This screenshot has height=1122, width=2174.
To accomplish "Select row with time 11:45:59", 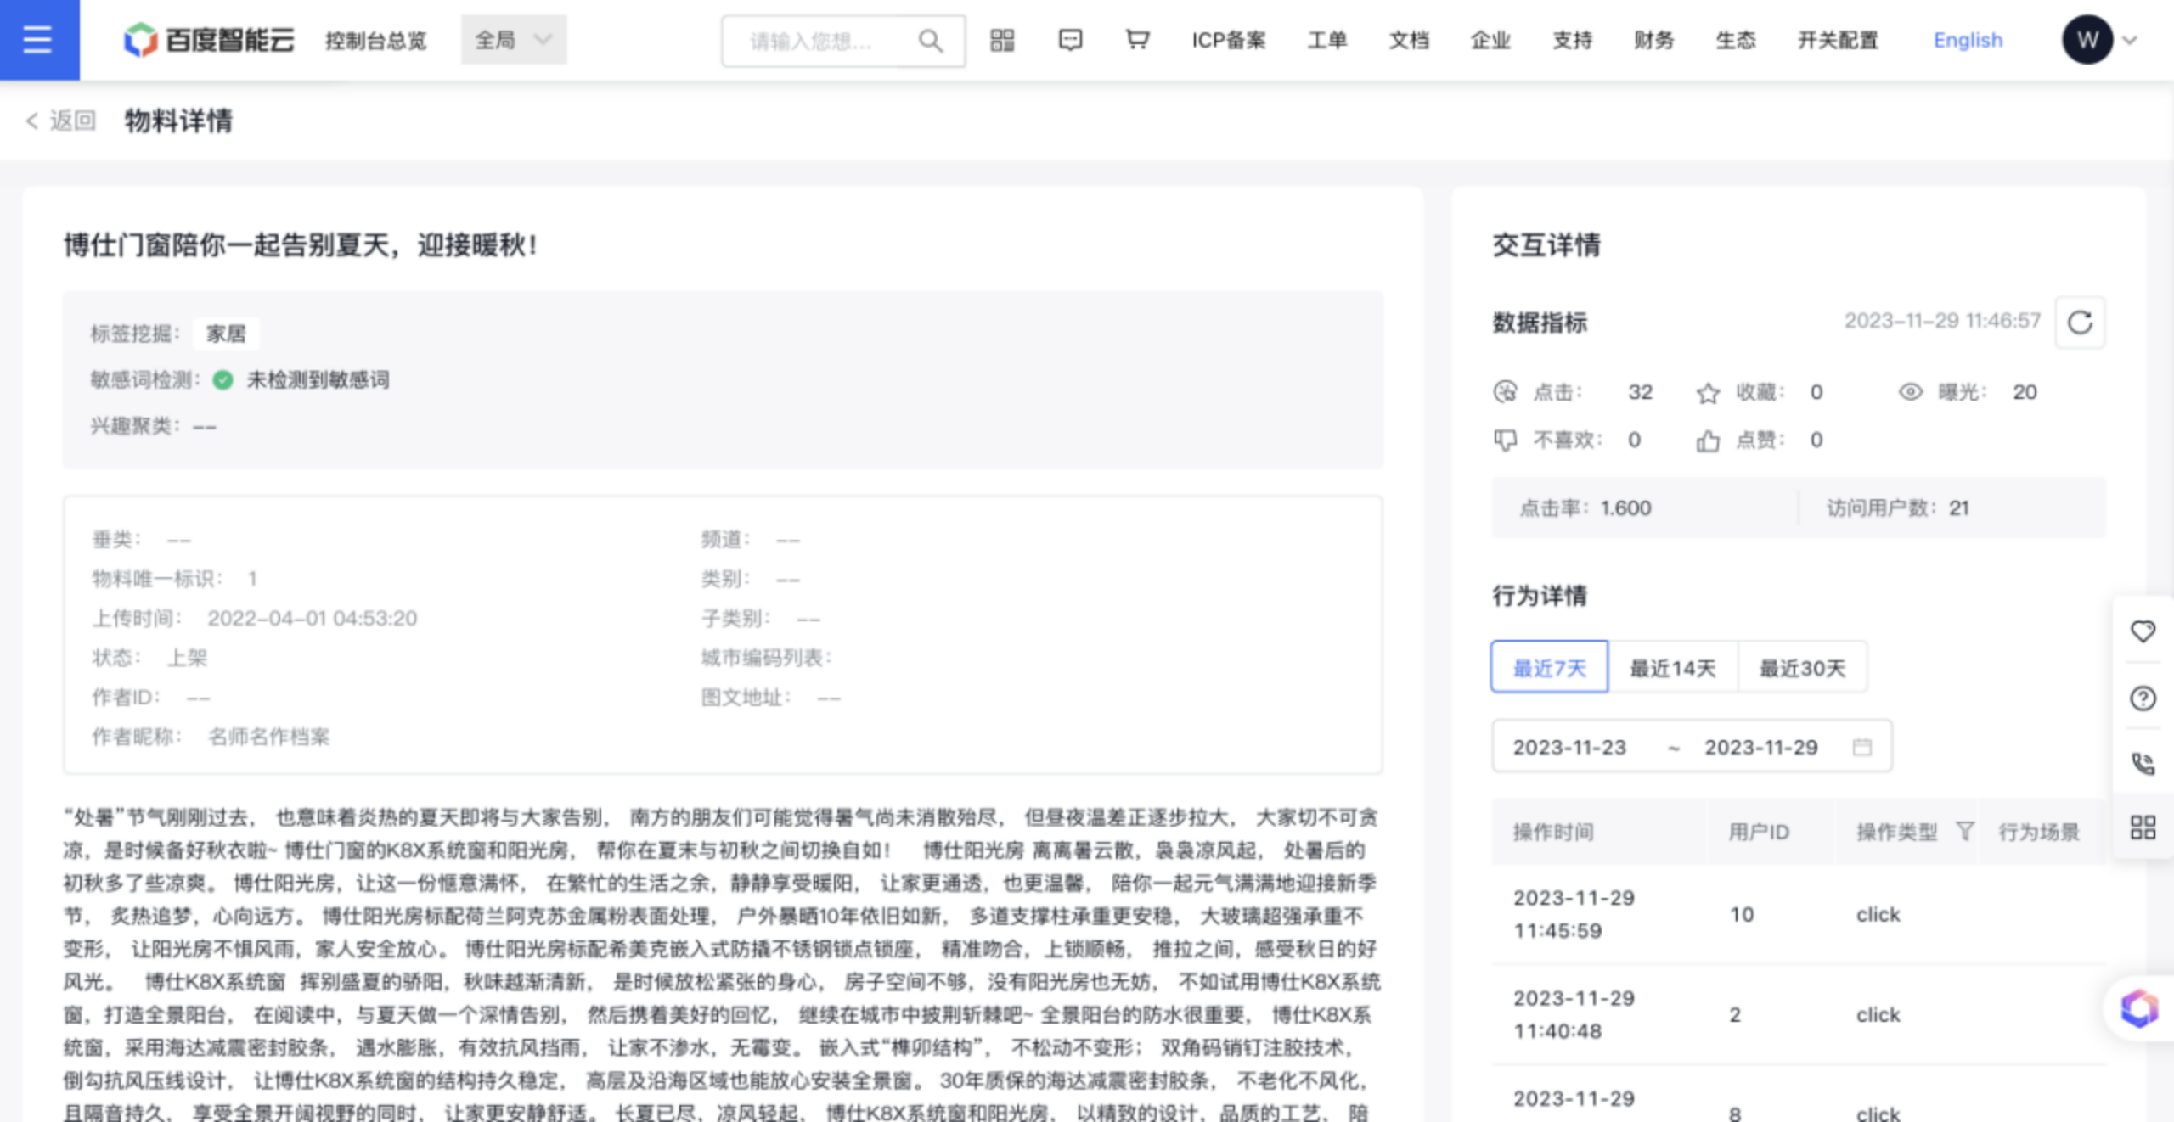I will tap(1798, 914).
